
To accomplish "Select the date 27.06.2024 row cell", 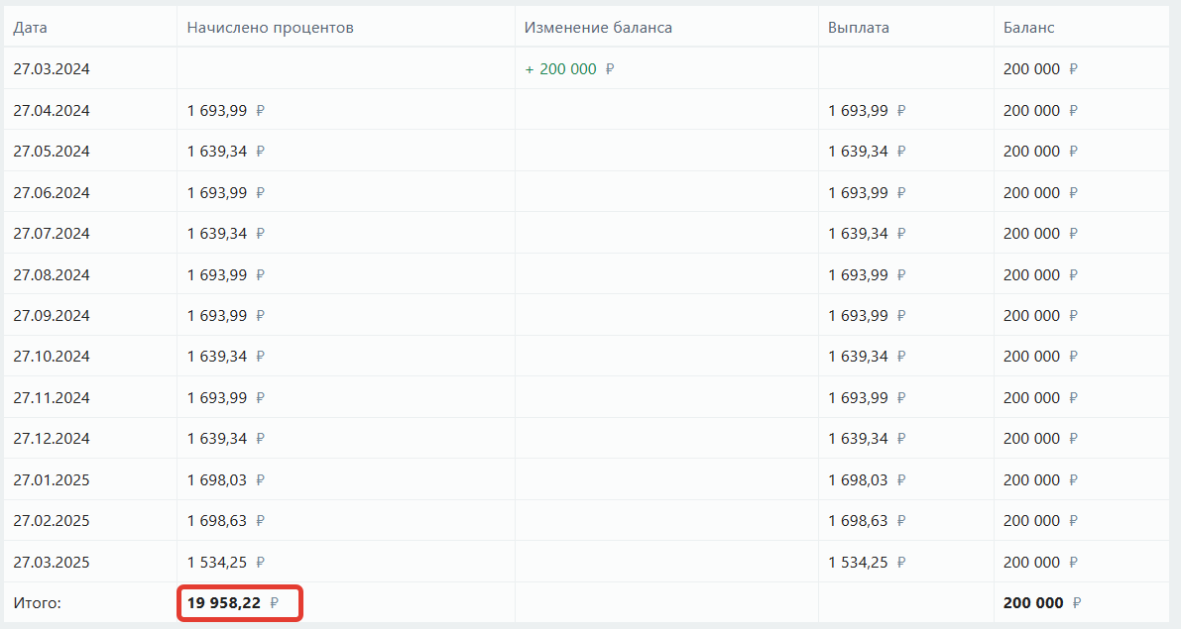I will coord(52,193).
